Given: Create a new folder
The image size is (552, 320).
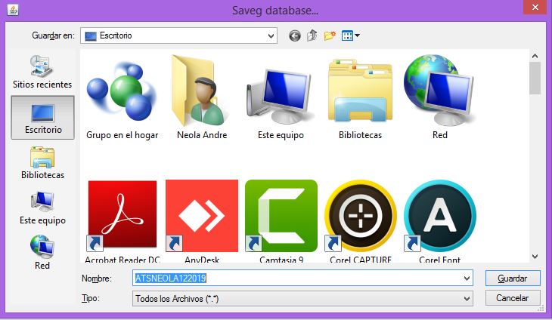Looking at the screenshot, I should click(x=330, y=35).
